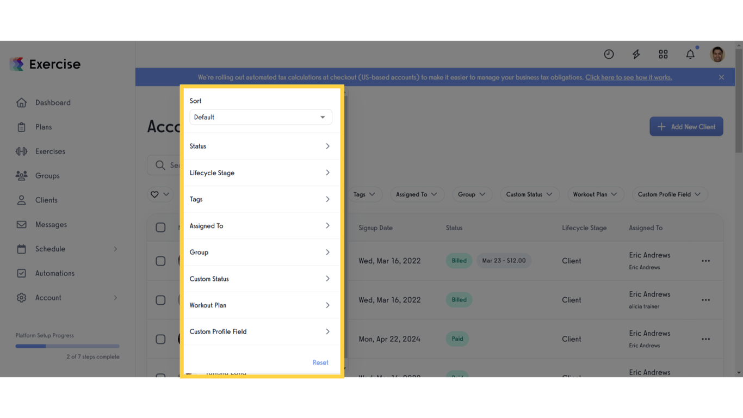Image resolution: width=743 pixels, height=418 pixels.
Task: Go to the Clients section in the sidebar
Action: 46,200
